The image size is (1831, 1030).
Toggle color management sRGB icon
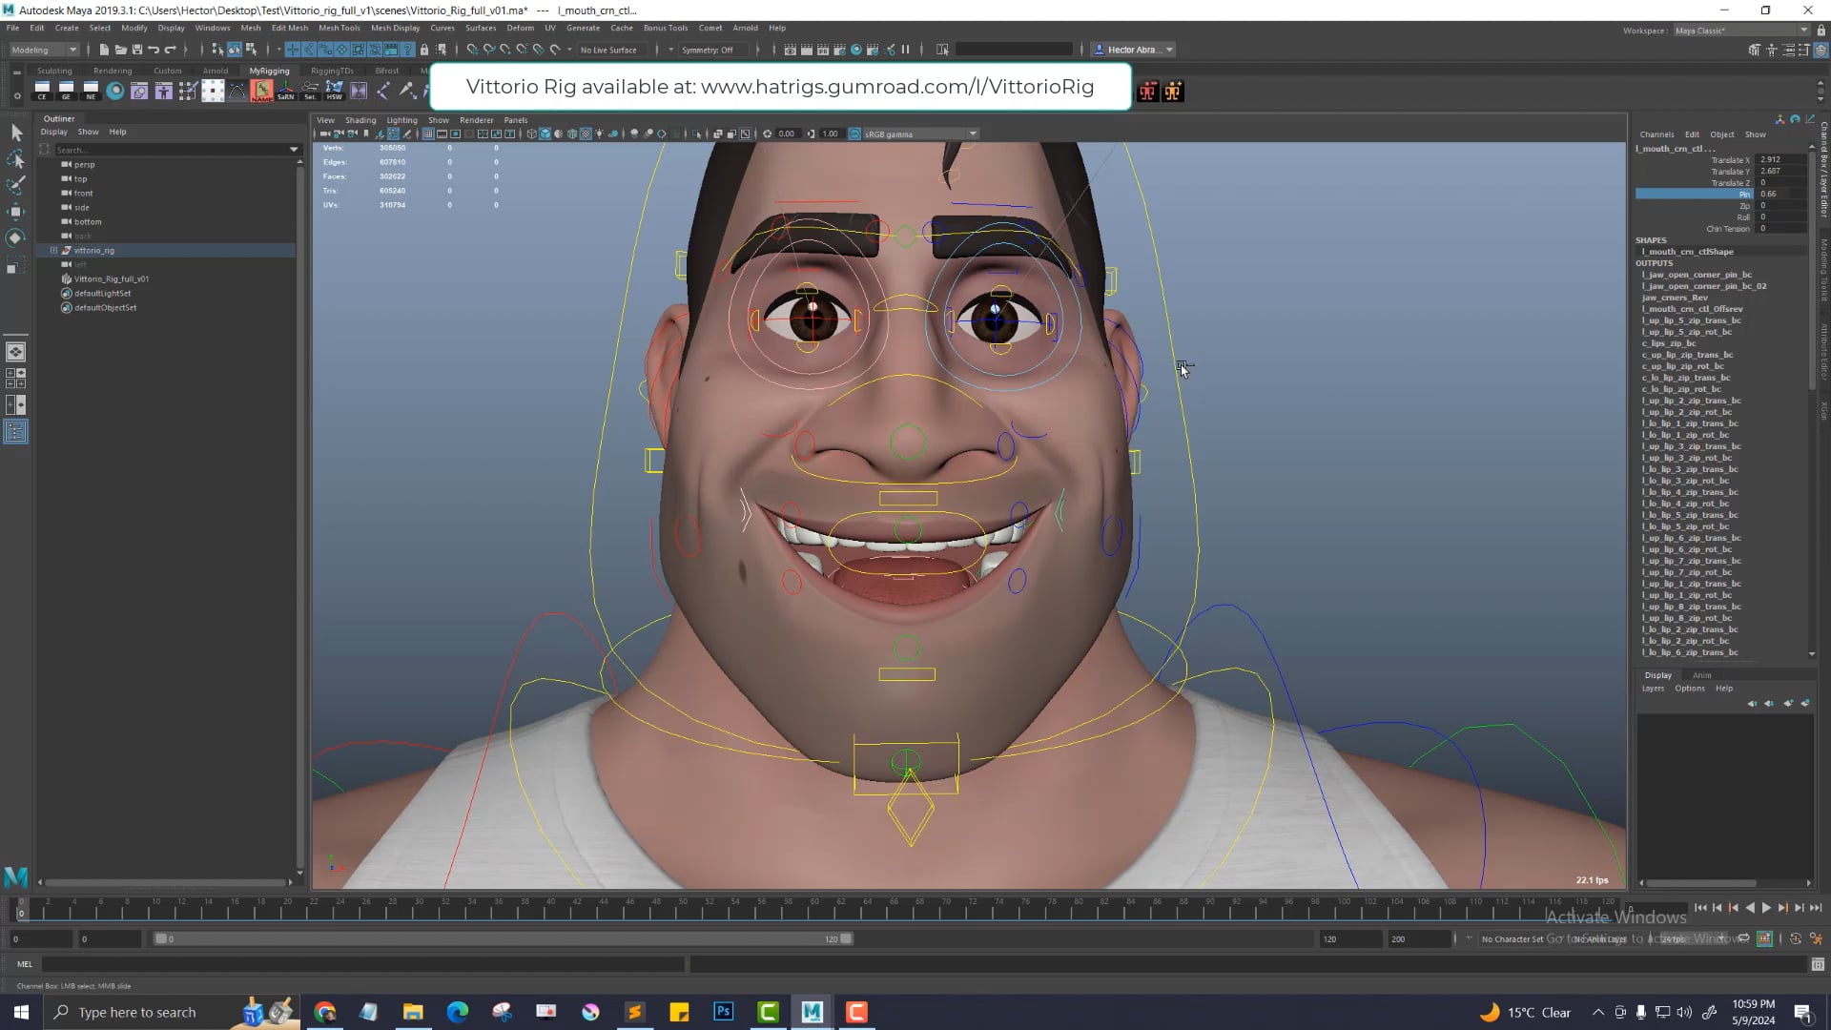854,134
